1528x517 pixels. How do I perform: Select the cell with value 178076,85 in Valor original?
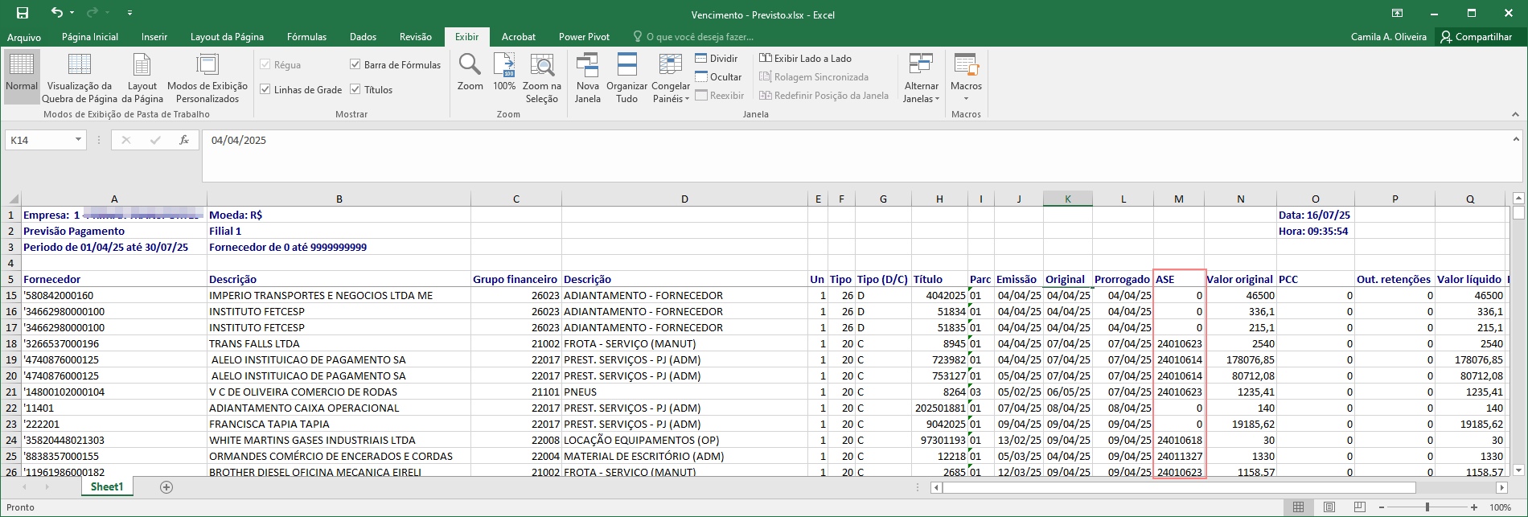[x=1240, y=359]
